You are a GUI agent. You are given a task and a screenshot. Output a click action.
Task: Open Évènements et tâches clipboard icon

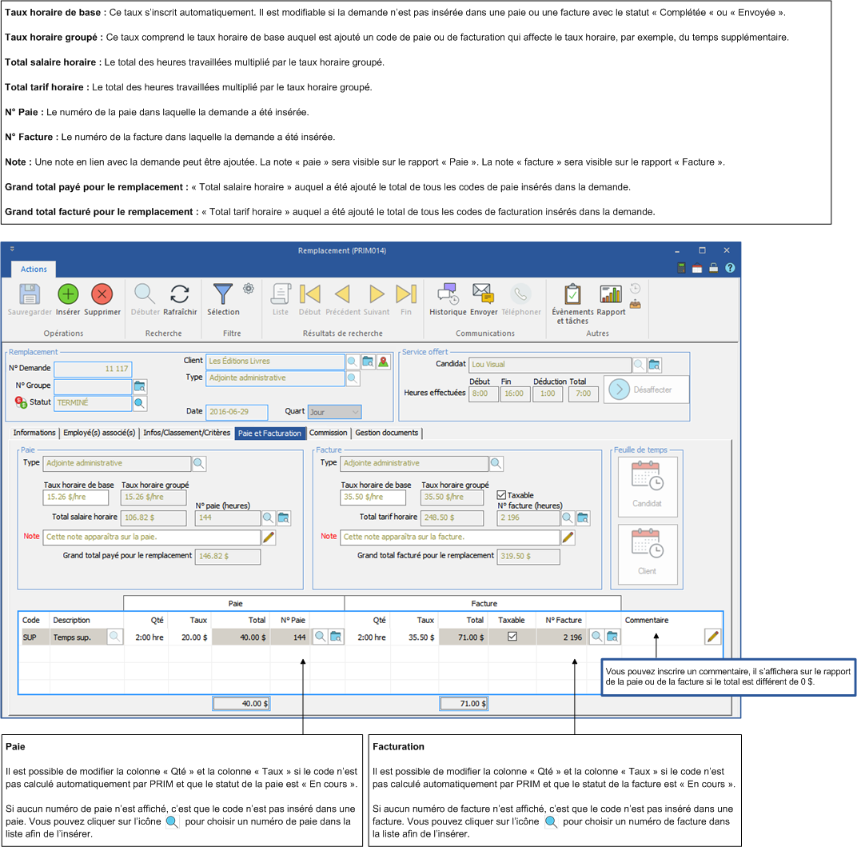(x=572, y=294)
